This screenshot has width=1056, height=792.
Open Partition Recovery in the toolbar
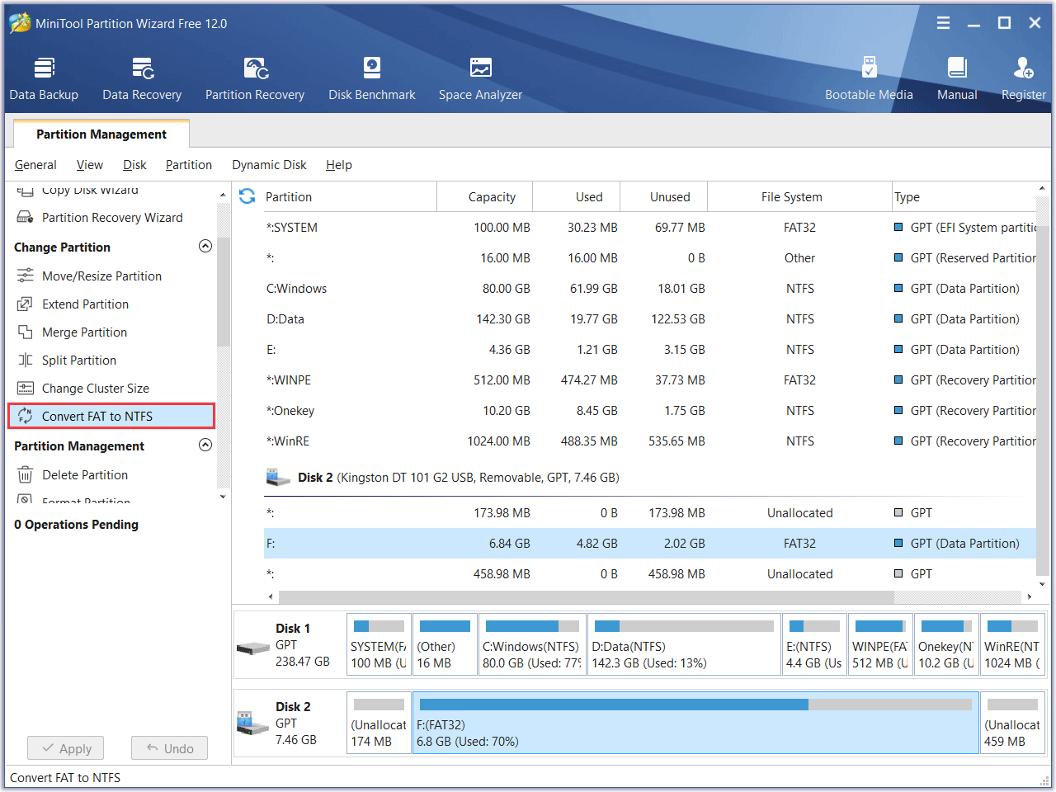click(255, 79)
